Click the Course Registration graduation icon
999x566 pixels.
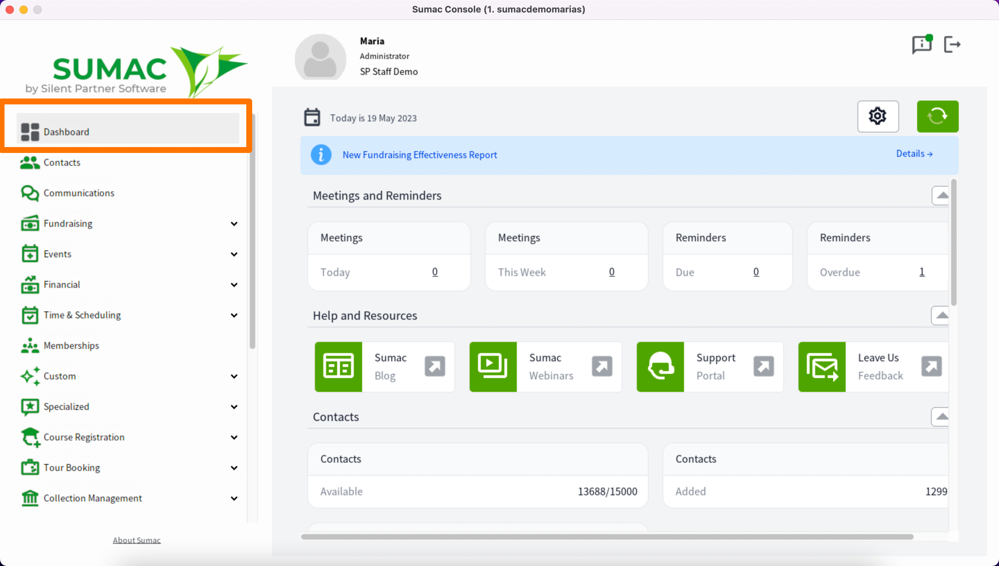[31, 437]
